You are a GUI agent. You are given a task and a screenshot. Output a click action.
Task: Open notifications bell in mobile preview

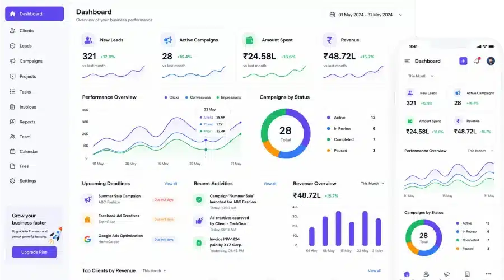click(477, 60)
